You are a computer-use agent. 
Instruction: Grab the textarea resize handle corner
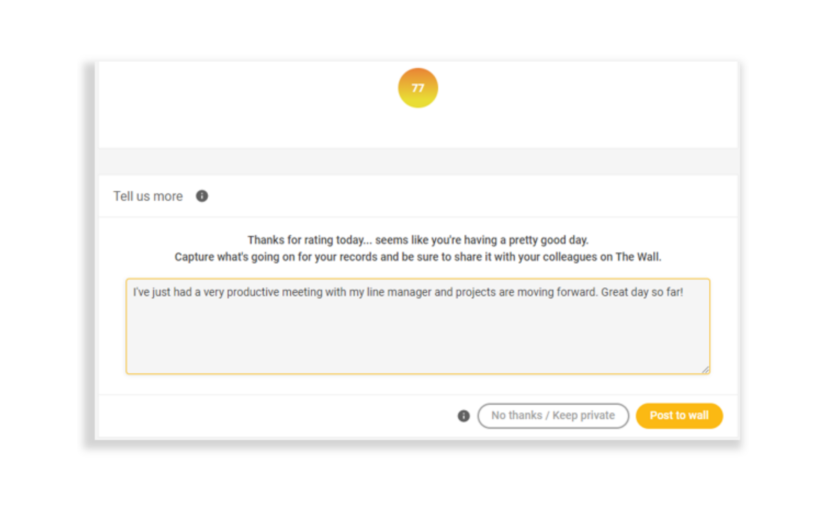coord(705,369)
